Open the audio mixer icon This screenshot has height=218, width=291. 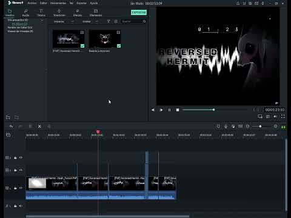point(233,127)
